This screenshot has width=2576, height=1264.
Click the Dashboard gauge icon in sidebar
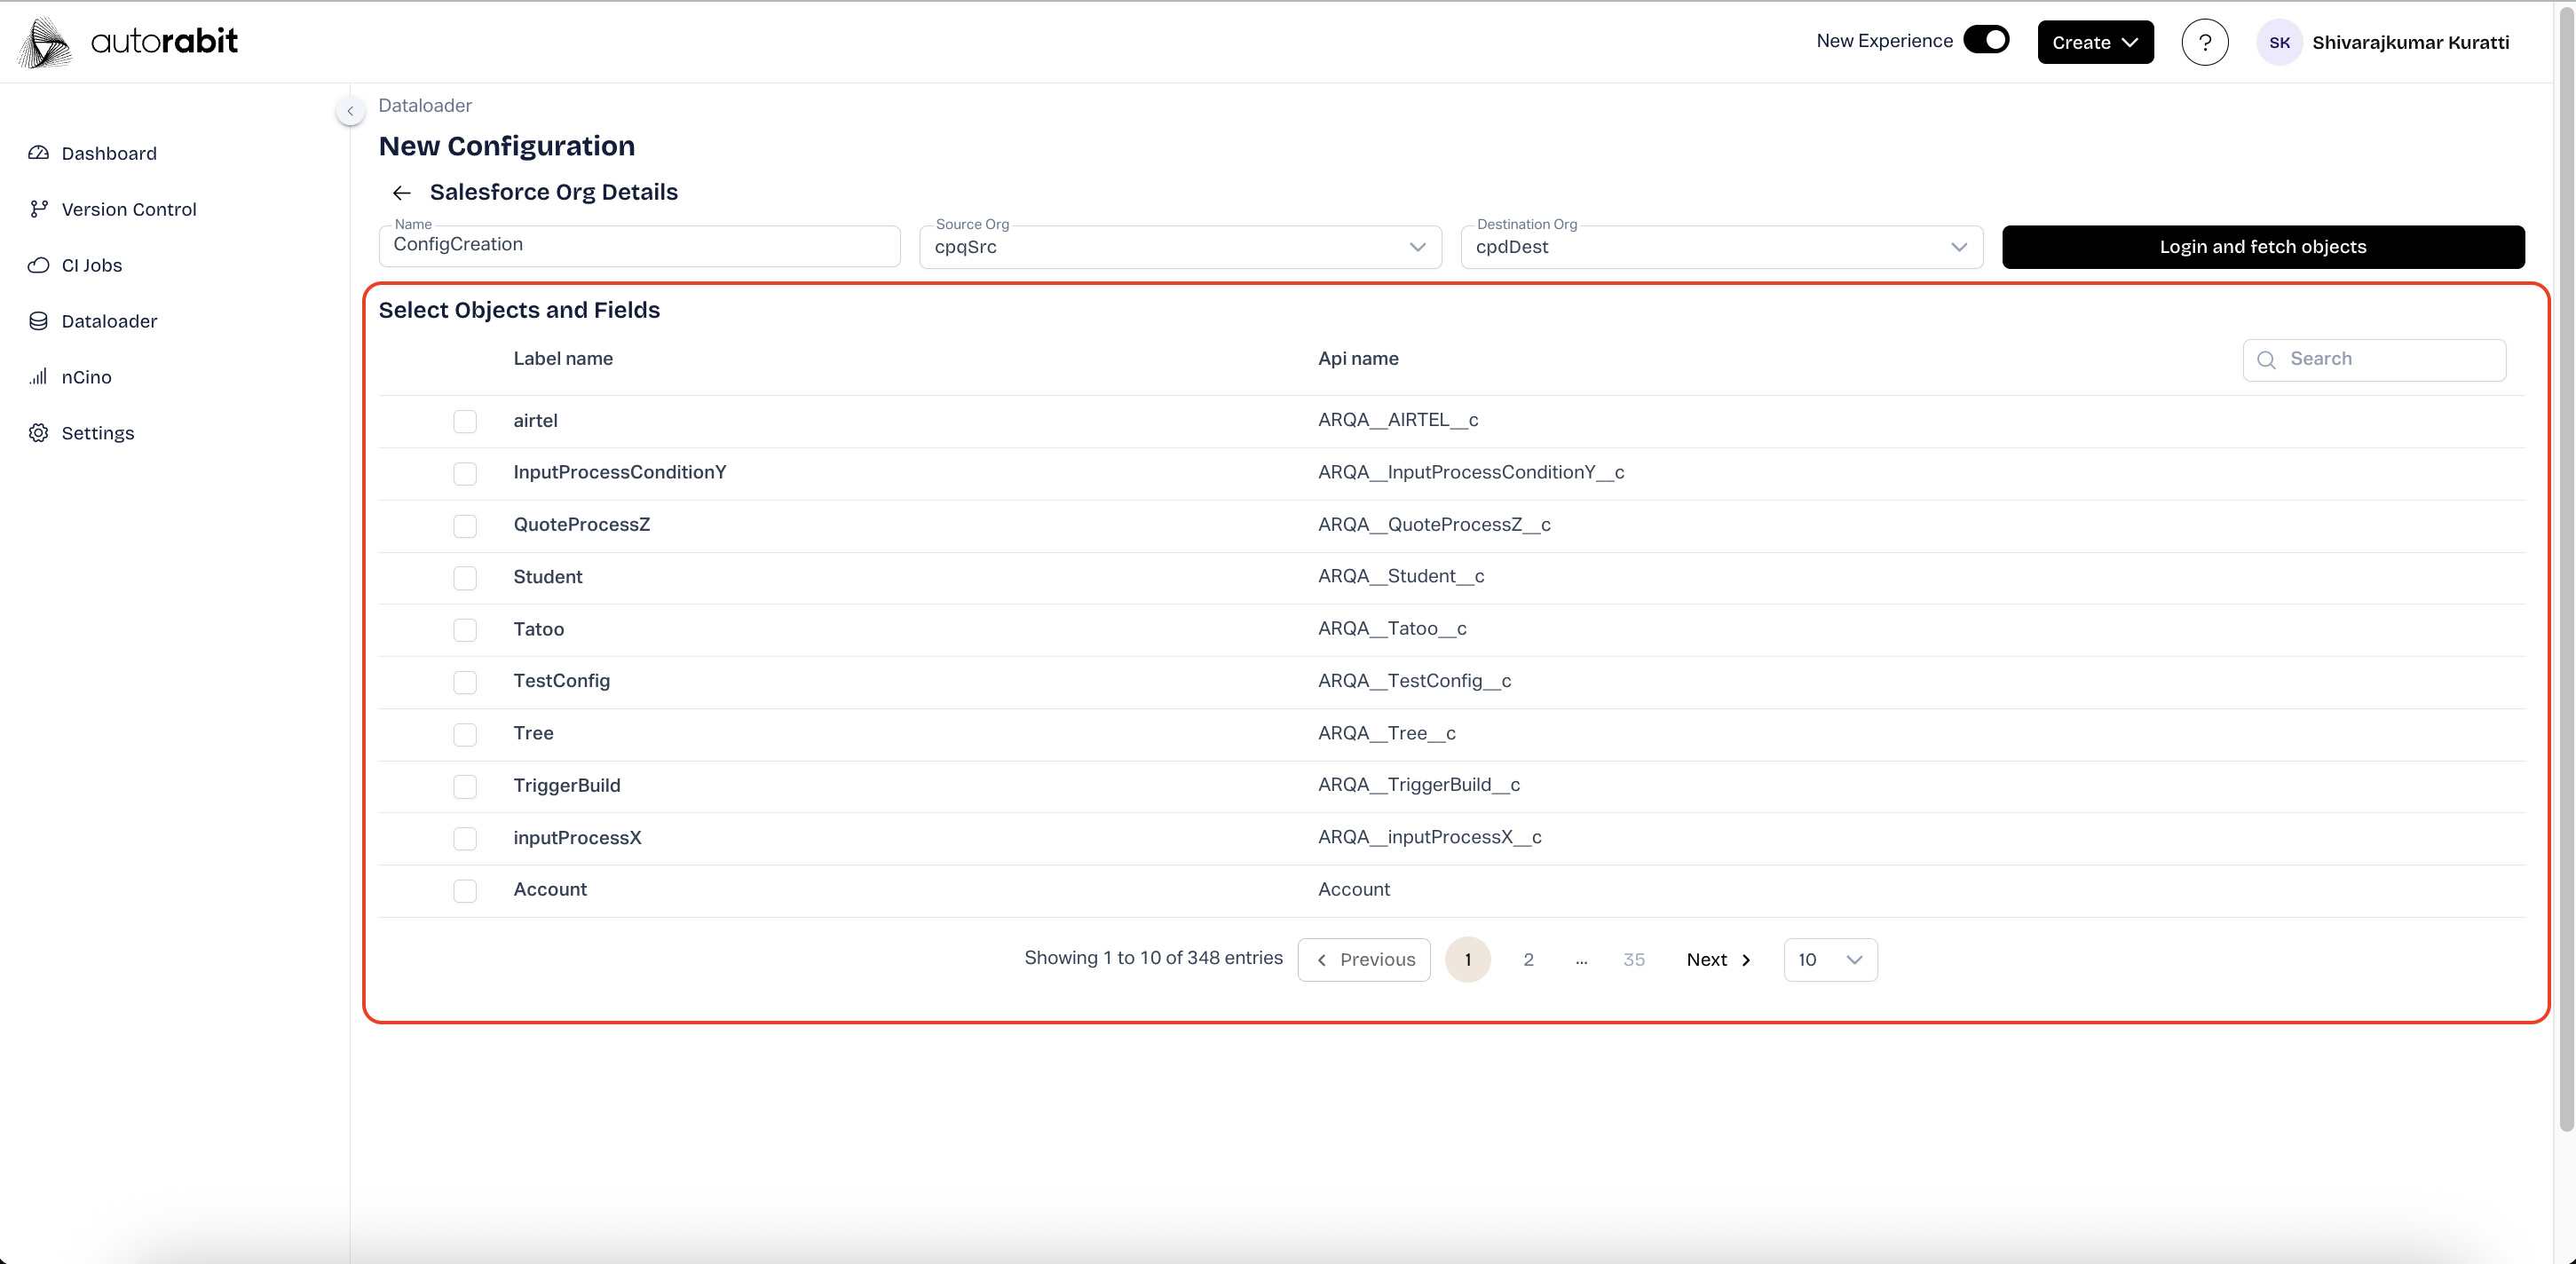pyautogui.click(x=38, y=153)
